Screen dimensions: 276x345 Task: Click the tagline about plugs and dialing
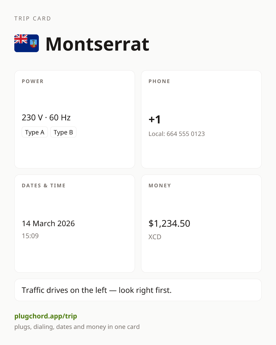(x=77, y=327)
